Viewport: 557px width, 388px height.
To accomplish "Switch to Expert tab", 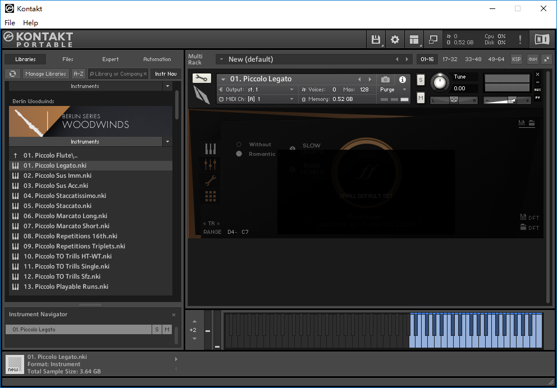I will coord(111,59).
